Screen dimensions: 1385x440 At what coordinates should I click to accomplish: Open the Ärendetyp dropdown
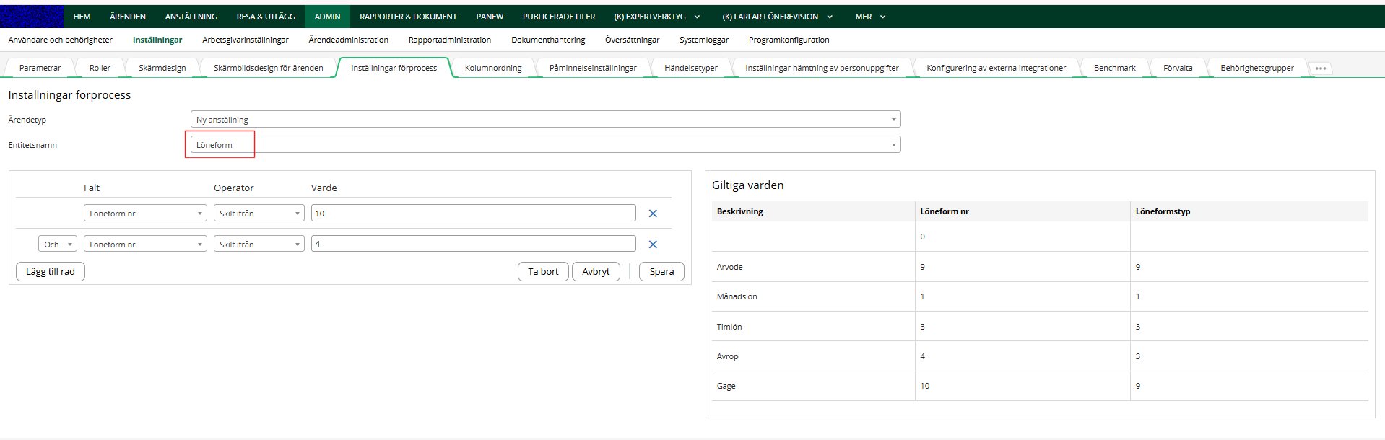tap(544, 120)
